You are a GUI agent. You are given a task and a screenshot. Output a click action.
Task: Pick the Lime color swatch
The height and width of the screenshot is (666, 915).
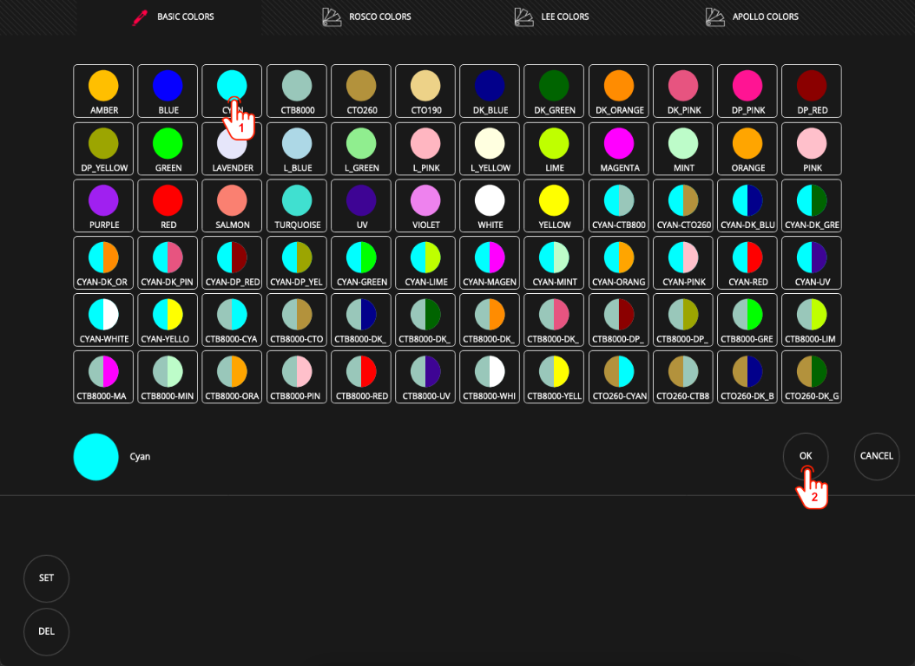click(554, 148)
